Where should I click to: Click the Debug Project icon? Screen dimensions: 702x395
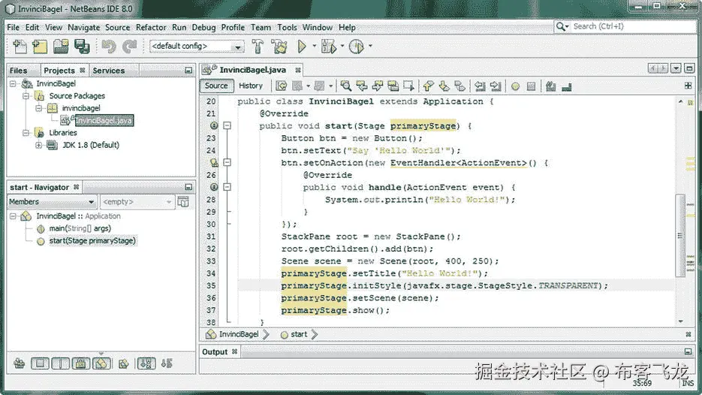[x=329, y=46]
